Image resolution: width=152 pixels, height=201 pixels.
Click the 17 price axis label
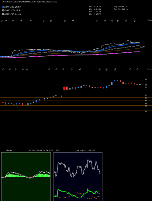tap(146, 96)
